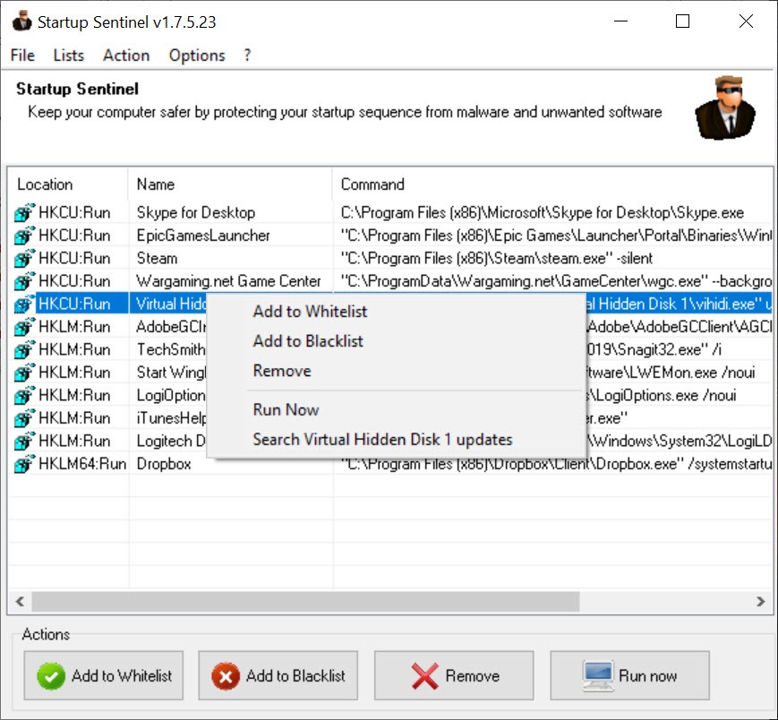
Task: Click the TechSmith row registry icon
Action: [x=24, y=349]
